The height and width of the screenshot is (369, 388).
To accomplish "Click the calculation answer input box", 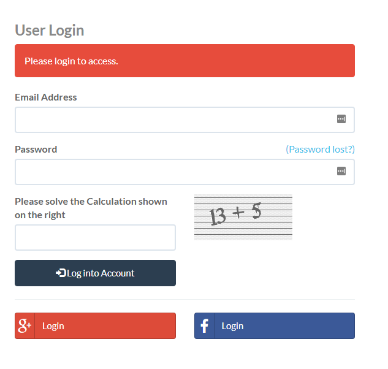I will click(95, 237).
